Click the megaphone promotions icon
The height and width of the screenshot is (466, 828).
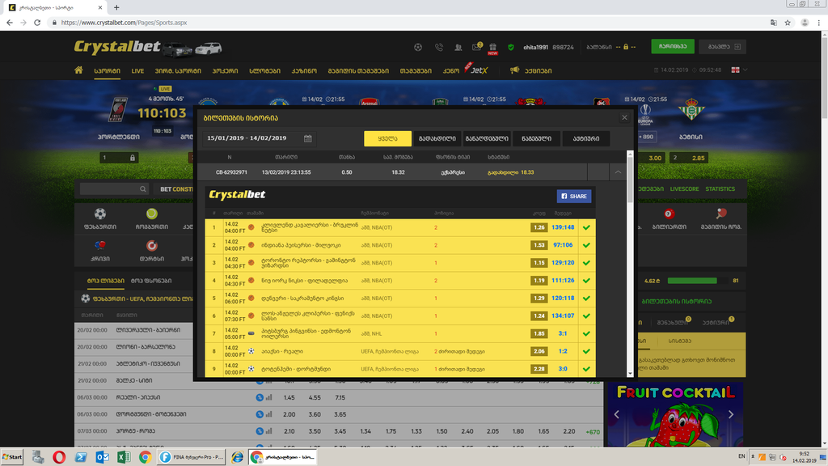tap(514, 70)
